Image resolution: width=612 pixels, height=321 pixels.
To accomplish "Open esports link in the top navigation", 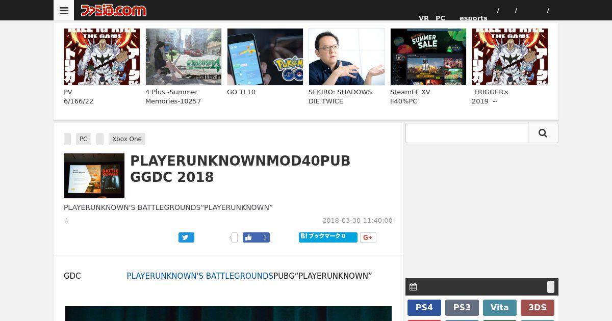I will [x=473, y=18].
